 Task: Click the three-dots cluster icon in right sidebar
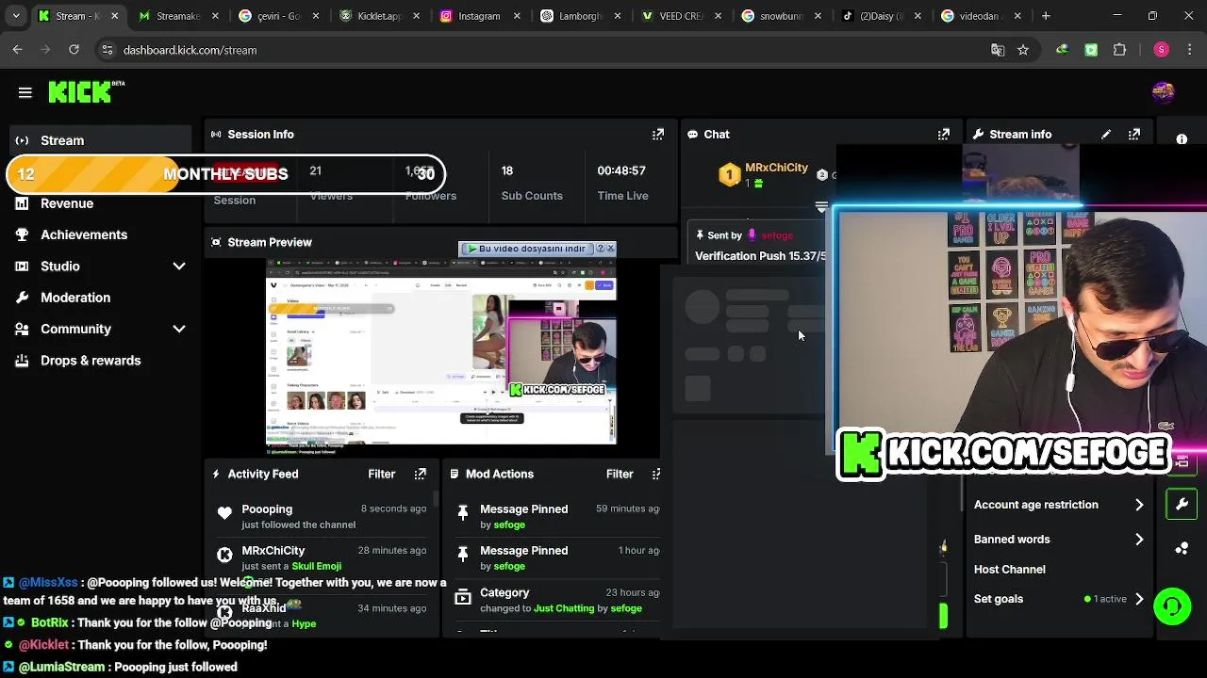coord(1182,548)
